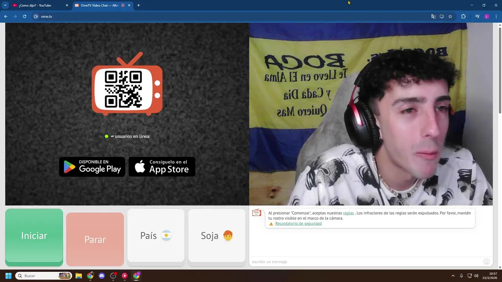Open the Chrome profile avatar L
This screenshot has width=502, height=282.
click(487, 16)
